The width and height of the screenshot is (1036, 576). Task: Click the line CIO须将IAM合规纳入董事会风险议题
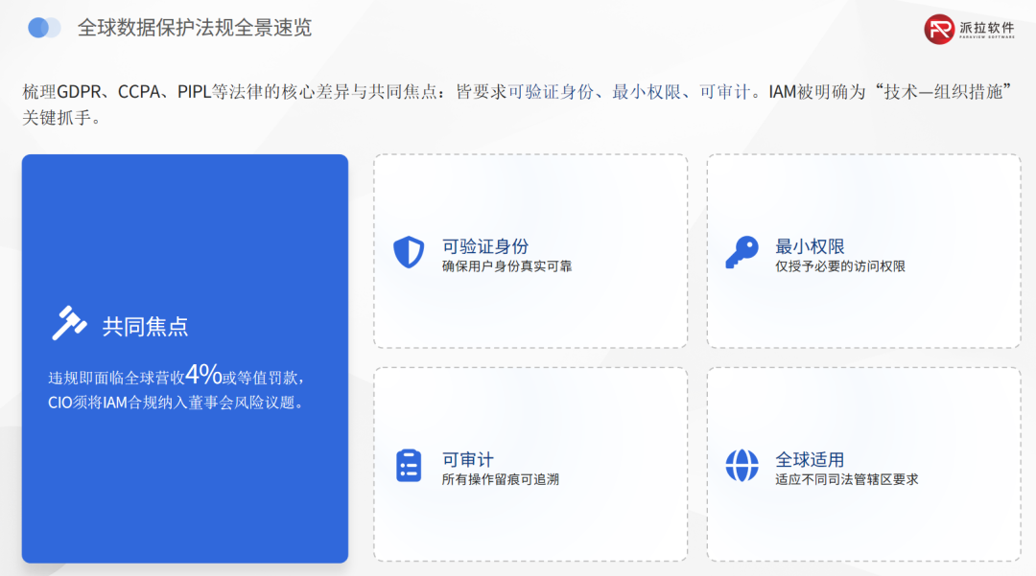coord(176,403)
